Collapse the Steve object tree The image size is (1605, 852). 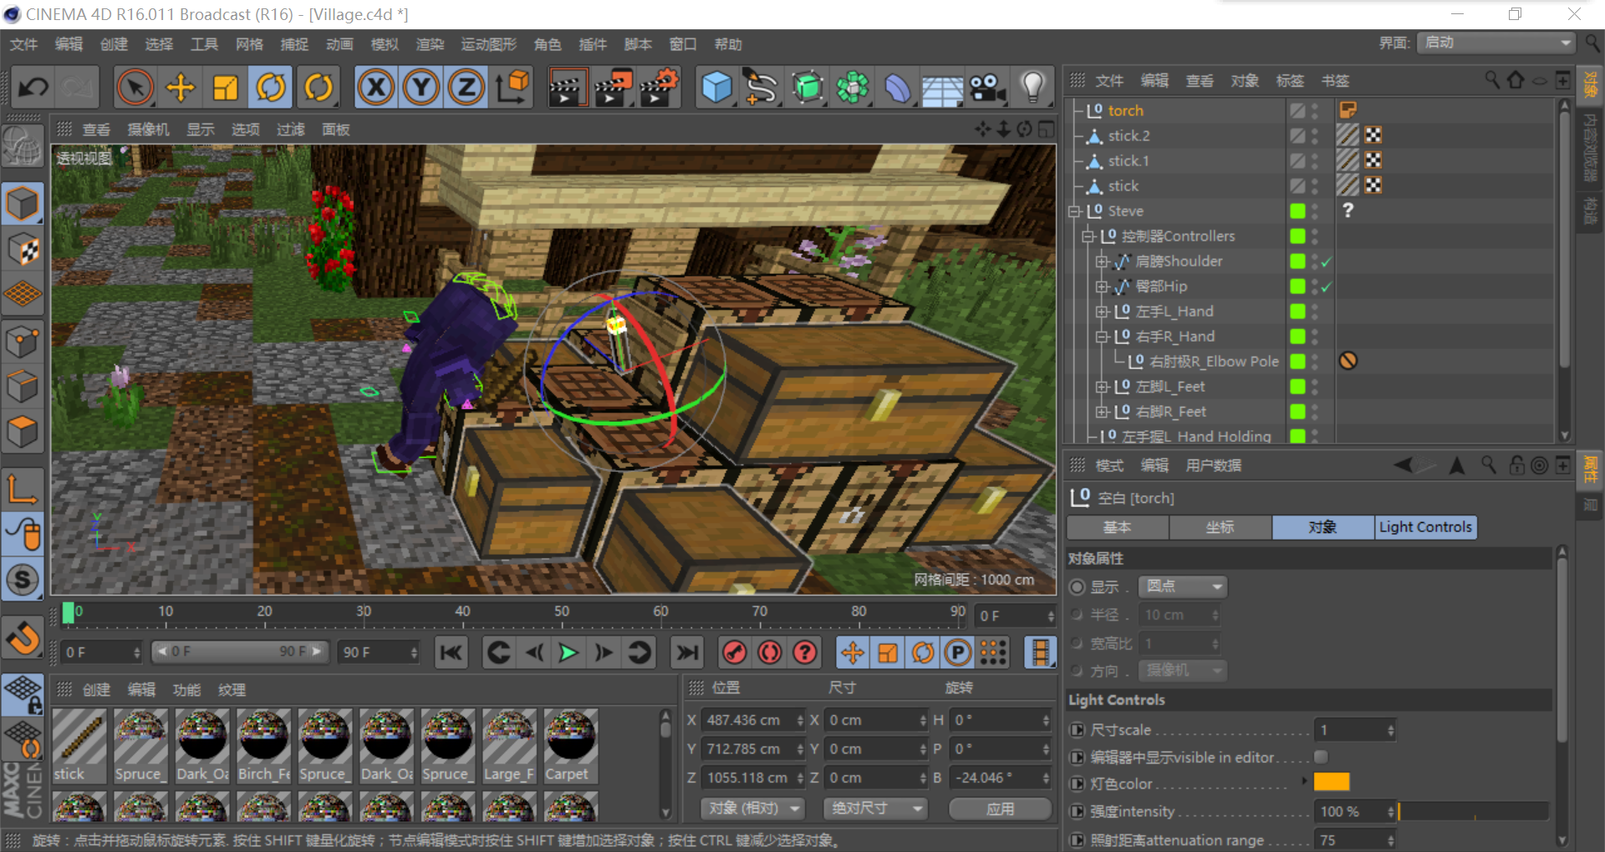coord(1075,211)
